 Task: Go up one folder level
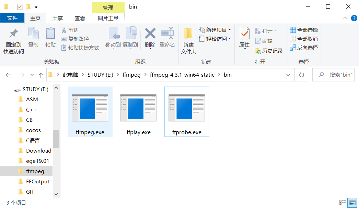(41, 75)
